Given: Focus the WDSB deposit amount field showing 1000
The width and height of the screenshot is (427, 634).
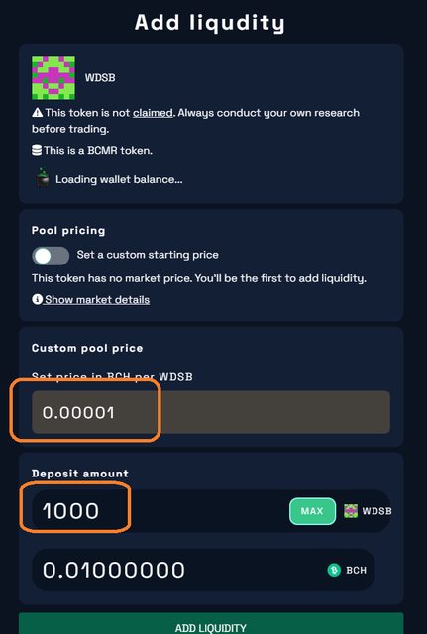Looking at the screenshot, I should (160, 511).
